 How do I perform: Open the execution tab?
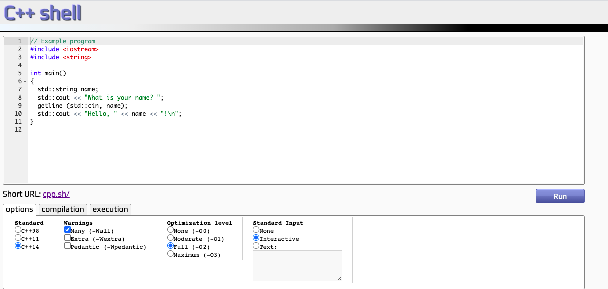[111, 209]
